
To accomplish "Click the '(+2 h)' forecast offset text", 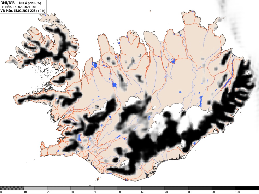I will (x=41, y=11).
